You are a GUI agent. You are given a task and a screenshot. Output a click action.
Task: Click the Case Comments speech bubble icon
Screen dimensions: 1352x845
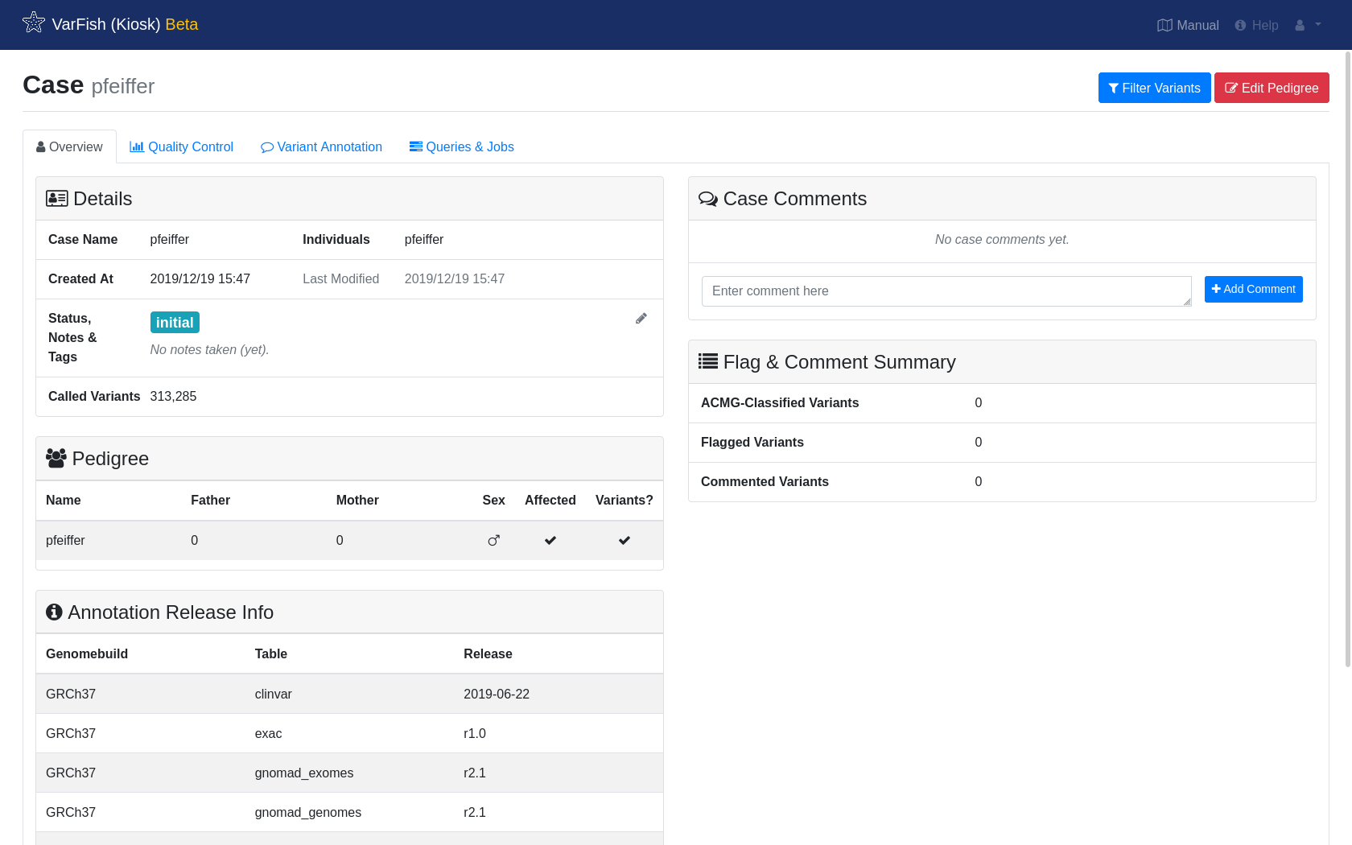click(708, 198)
